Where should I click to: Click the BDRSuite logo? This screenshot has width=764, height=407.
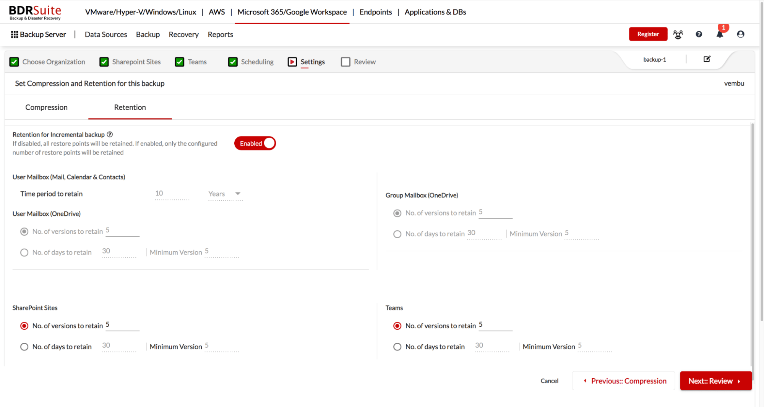[35, 12]
